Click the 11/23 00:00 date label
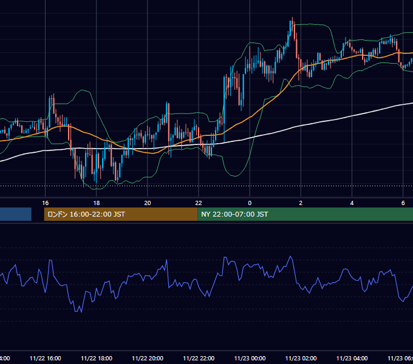The image size is (413, 364). [x=250, y=358]
